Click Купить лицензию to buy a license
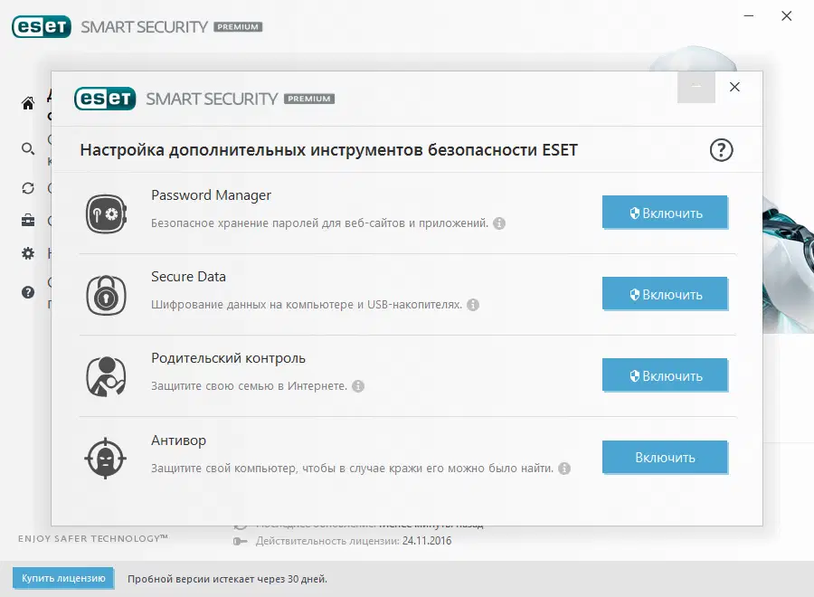Screen dimensions: 814x597 click(x=62, y=578)
